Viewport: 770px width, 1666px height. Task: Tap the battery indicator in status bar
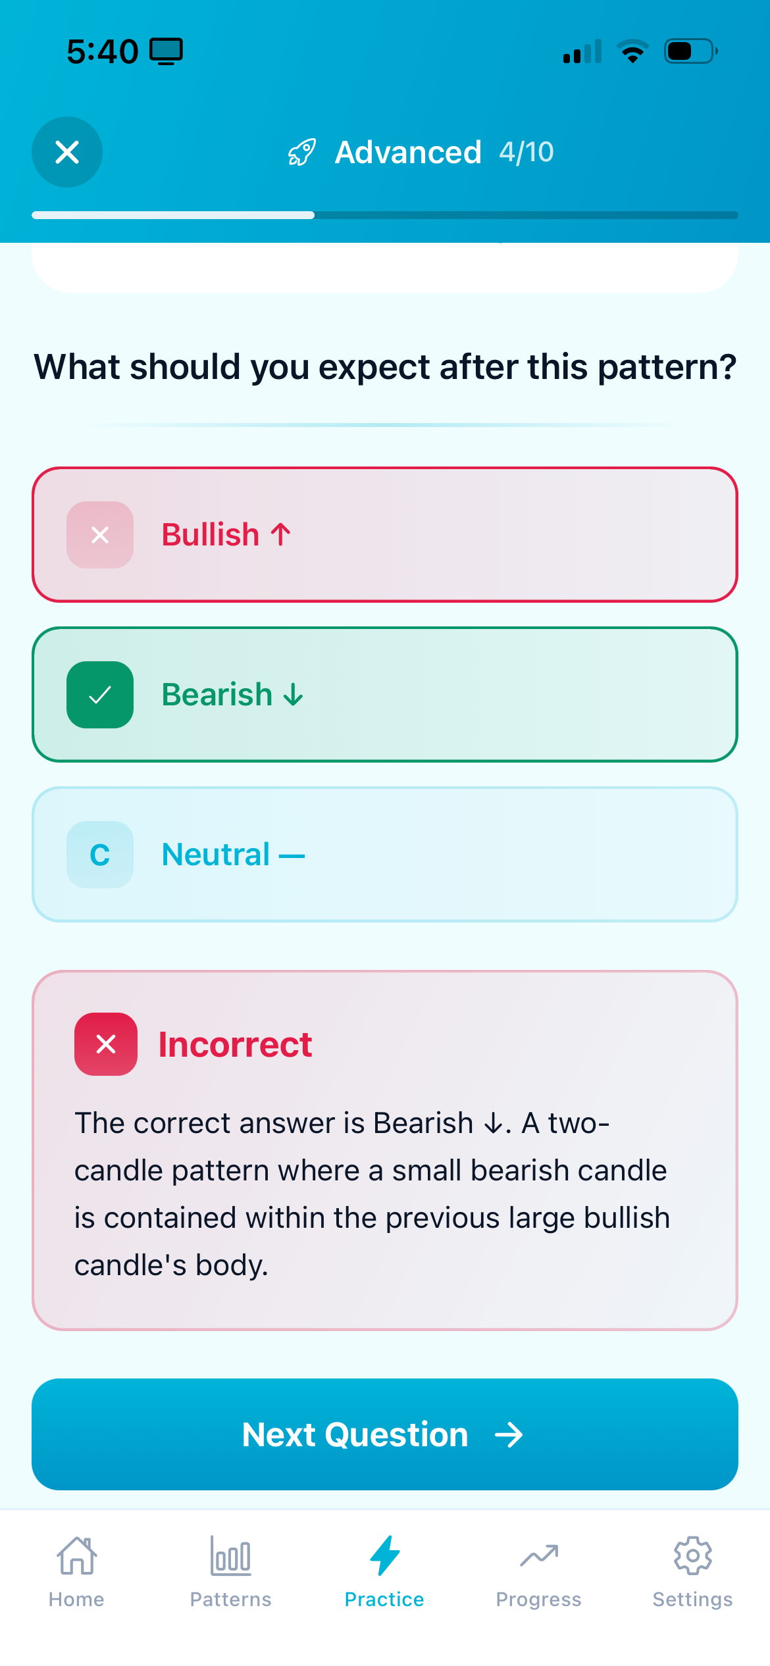pos(690,51)
